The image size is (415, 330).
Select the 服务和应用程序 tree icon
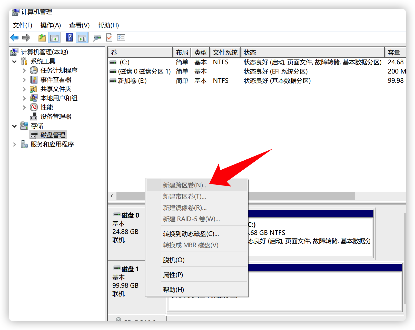click(x=24, y=144)
